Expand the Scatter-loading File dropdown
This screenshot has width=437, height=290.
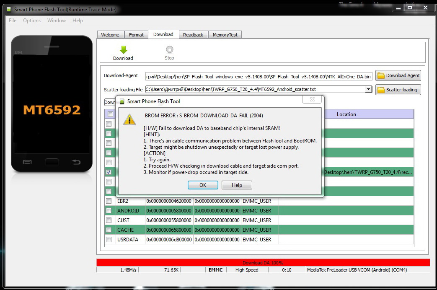click(x=368, y=89)
